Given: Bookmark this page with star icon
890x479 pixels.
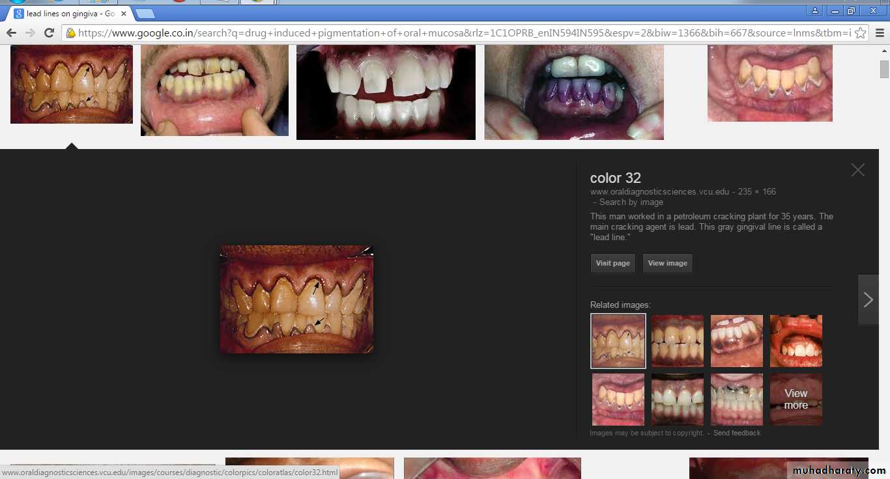Looking at the screenshot, I should (x=860, y=33).
